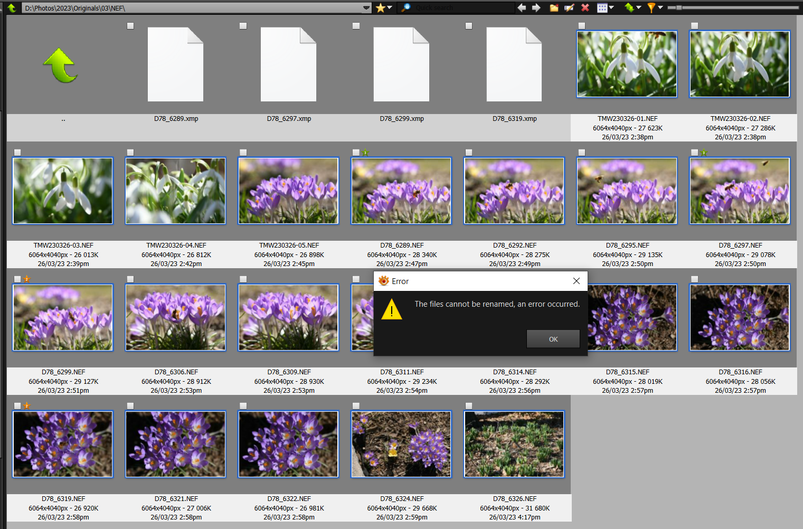Click the rename file icon

[569, 8]
